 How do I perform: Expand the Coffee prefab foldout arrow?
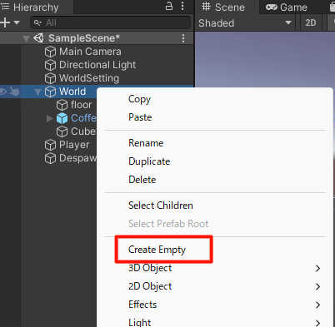50,118
